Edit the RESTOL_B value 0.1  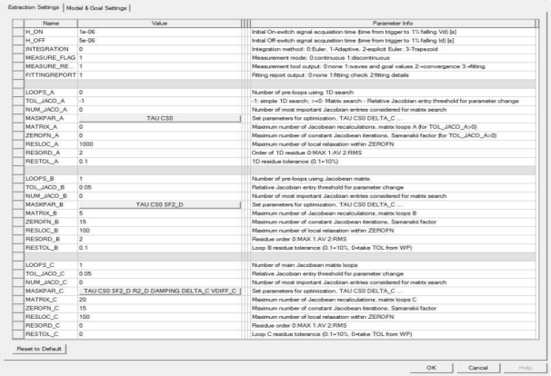tap(159, 248)
